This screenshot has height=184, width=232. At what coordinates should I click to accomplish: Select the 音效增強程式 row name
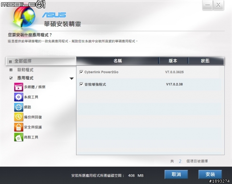pyautogui.click(x=95, y=84)
